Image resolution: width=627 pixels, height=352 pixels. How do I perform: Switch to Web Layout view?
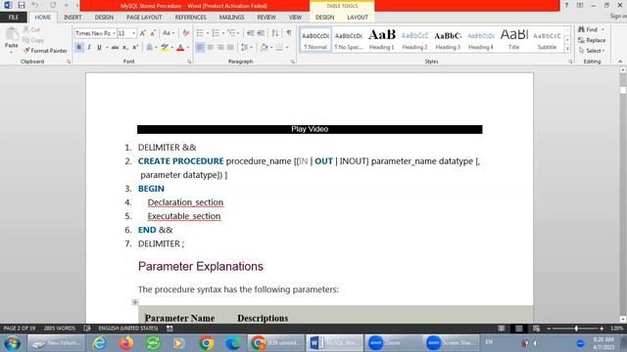(x=536, y=329)
